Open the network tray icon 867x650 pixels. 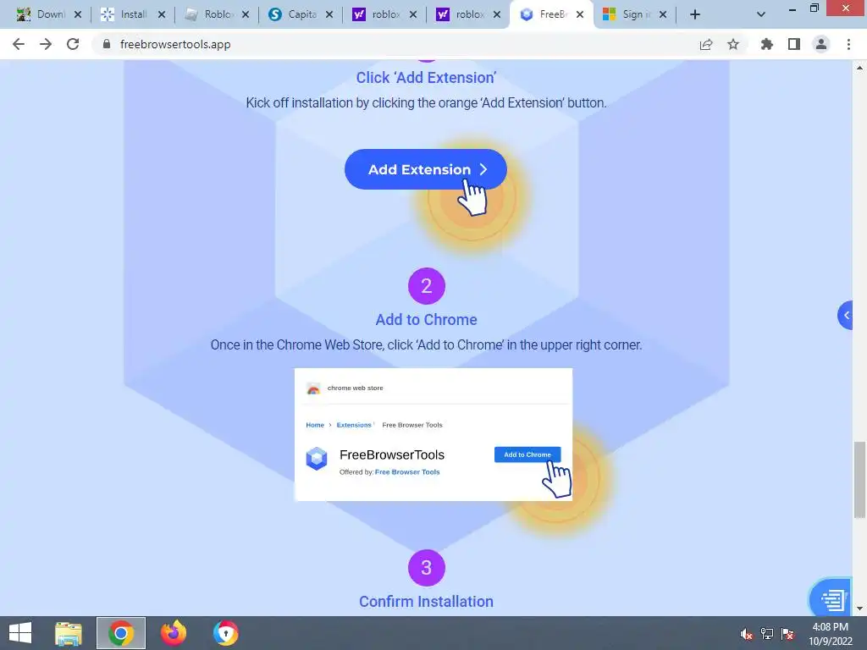767,634
